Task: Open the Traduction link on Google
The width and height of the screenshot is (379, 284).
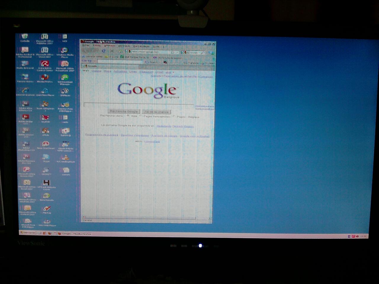Action: [146, 72]
